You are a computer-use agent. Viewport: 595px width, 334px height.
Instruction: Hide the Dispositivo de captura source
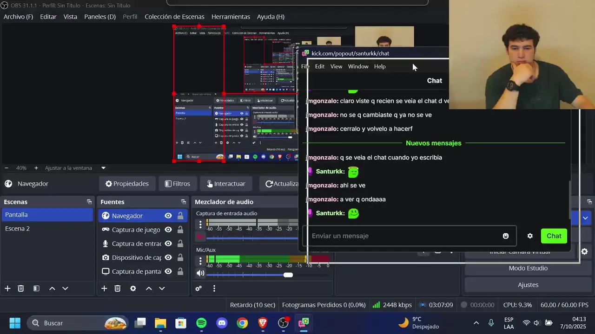point(168,257)
